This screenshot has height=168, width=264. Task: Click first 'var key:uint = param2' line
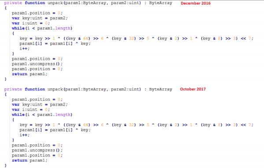pos(40,18)
